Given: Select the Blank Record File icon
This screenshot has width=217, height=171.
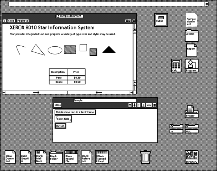Looking at the screenshot, I should (x=71, y=157).
